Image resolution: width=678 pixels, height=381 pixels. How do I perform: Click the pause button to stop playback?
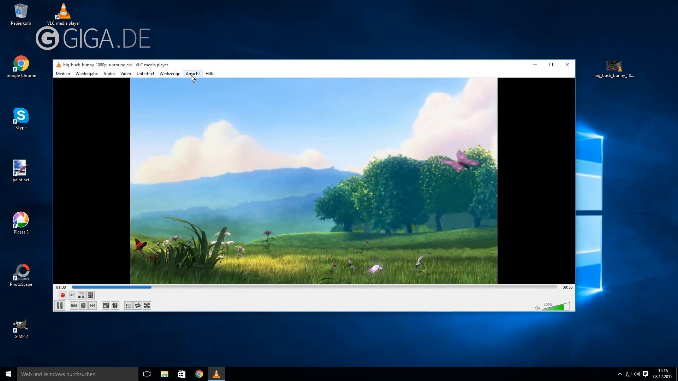click(60, 305)
